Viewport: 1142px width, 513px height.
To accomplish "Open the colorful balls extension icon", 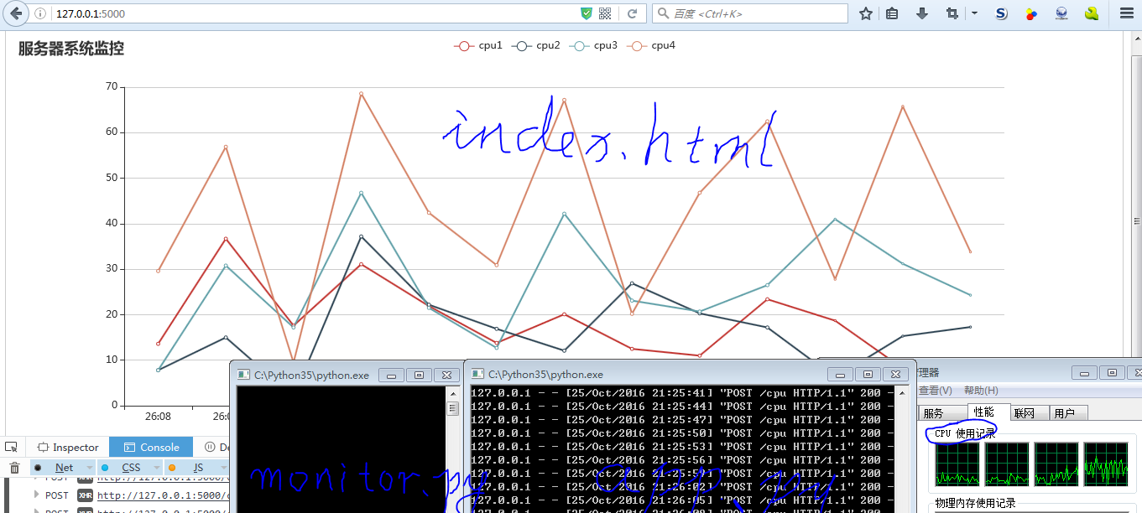I will (x=1031, y=13).
